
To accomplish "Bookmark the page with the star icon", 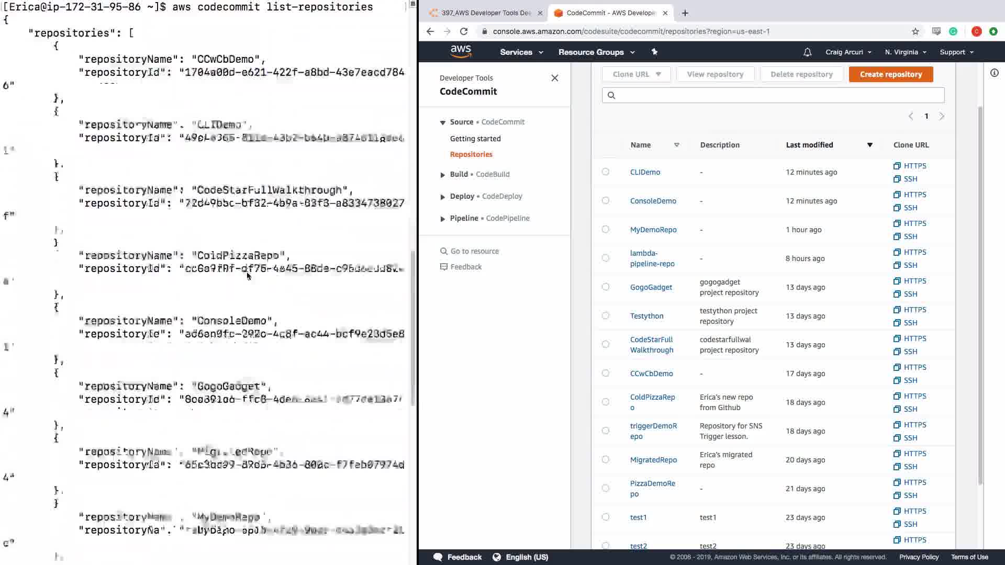I will [915, 31].
